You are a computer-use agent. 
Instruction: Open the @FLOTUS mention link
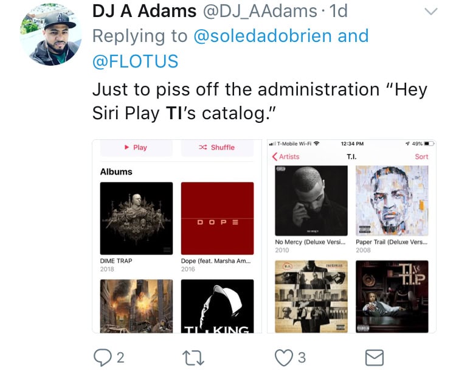(x=135, y=61)
